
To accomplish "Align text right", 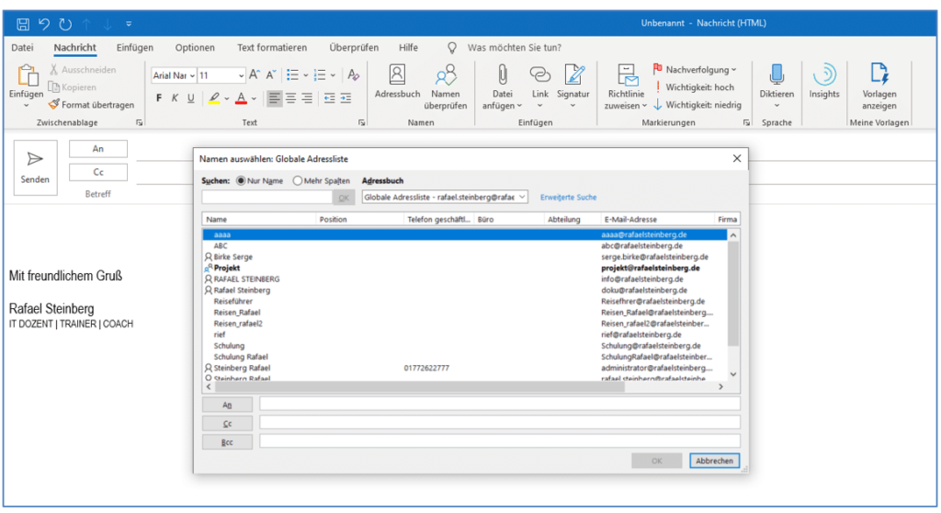I will coord(307,98).
